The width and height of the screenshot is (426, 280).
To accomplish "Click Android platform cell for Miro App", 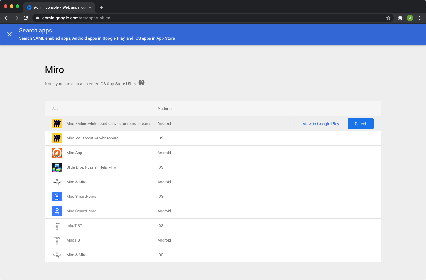I will coord(164,153).
